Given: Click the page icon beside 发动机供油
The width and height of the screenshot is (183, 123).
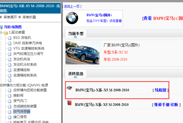Looking at the screenshot, I should 10,59.
